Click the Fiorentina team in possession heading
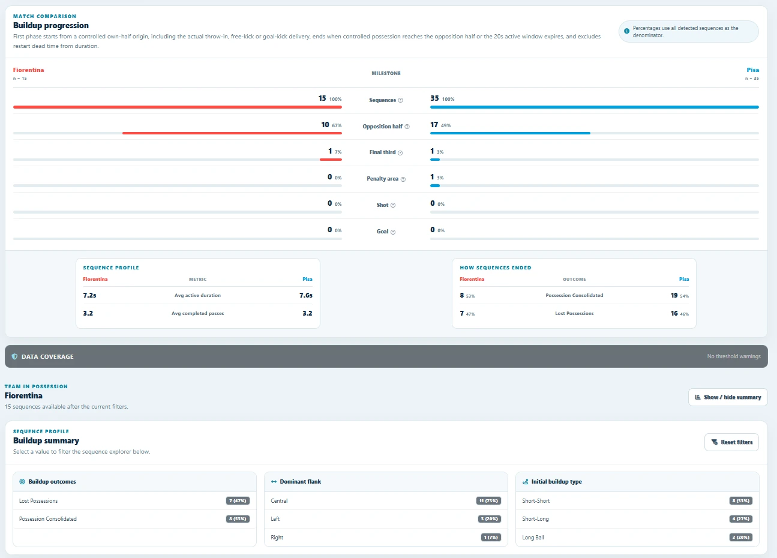 (23, 396)
